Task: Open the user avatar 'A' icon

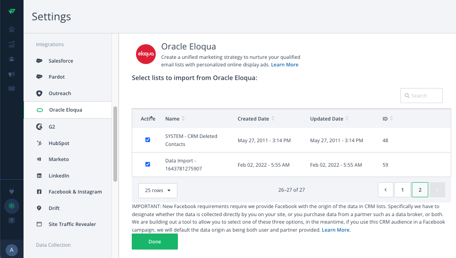Action: (x=12, y=250)
